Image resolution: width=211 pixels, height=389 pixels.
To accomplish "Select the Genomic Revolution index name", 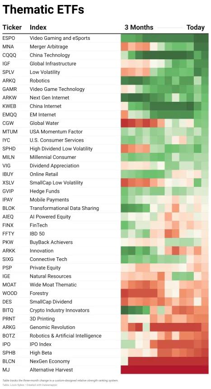I will 52,327.
